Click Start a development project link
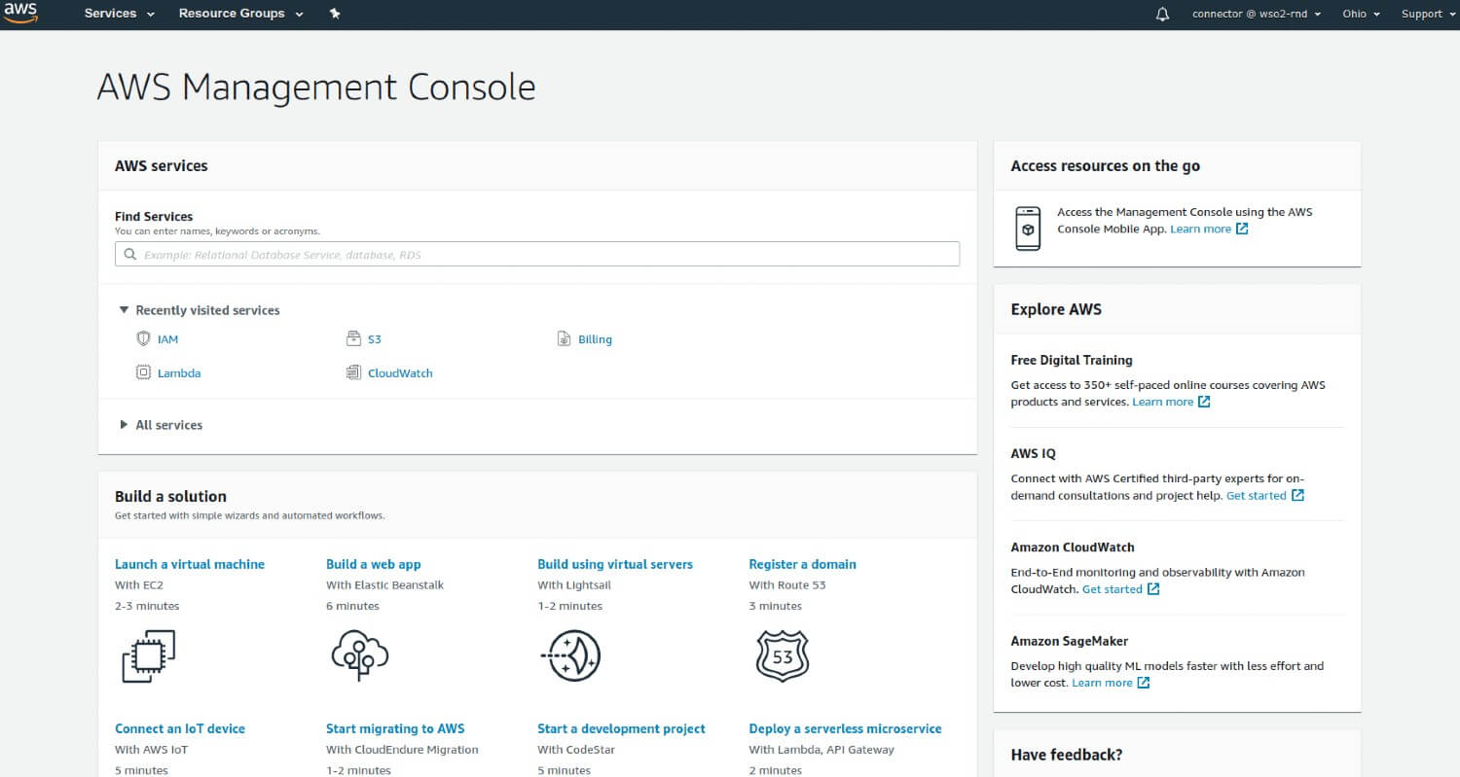This screenshot has height=777, width=1460. point(621,728)
